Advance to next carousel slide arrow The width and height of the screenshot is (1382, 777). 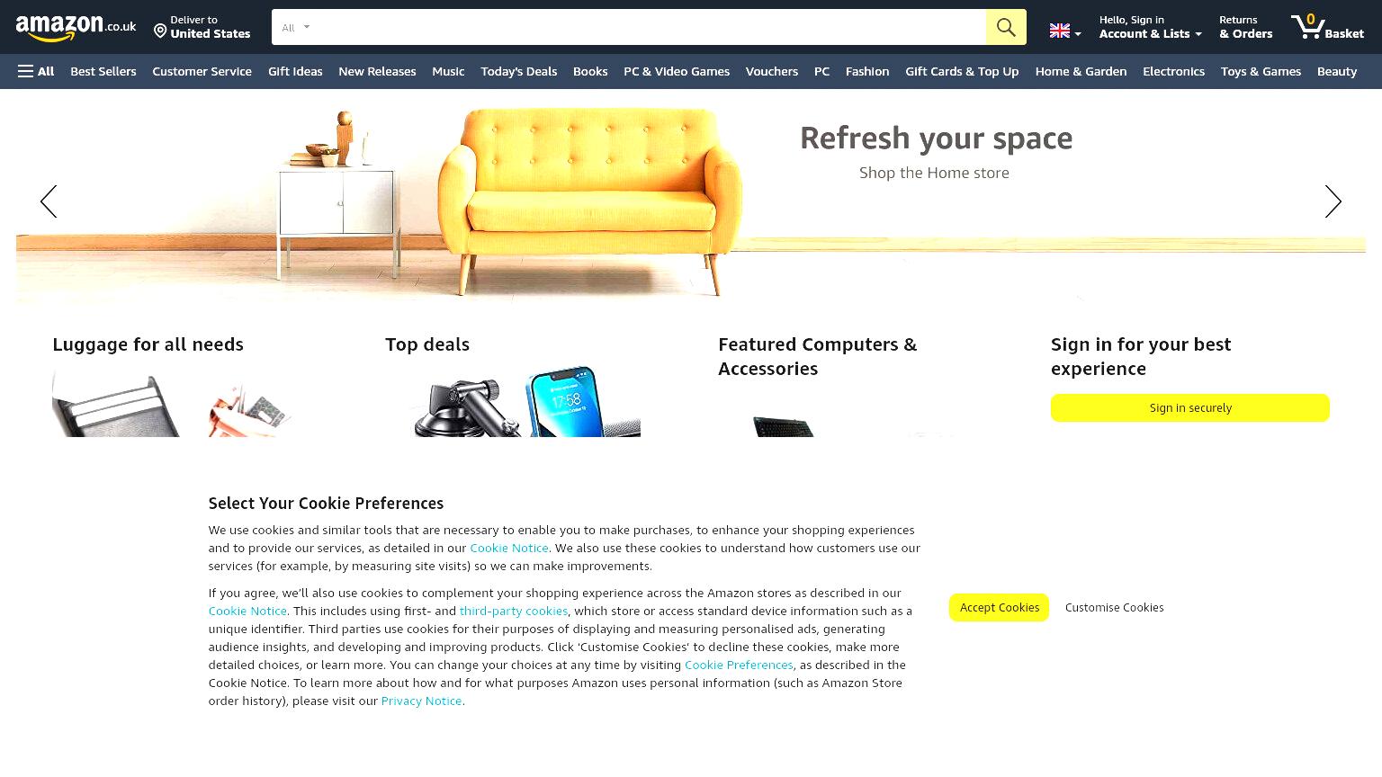1333,201
